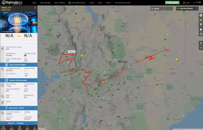The height and width of the screenshot is (130, 203).
Task: Open the Subscription plans menu
Action: click(x=77, y=3)
